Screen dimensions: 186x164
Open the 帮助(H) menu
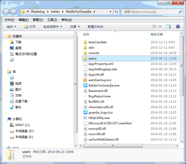(x=67, y=20)
